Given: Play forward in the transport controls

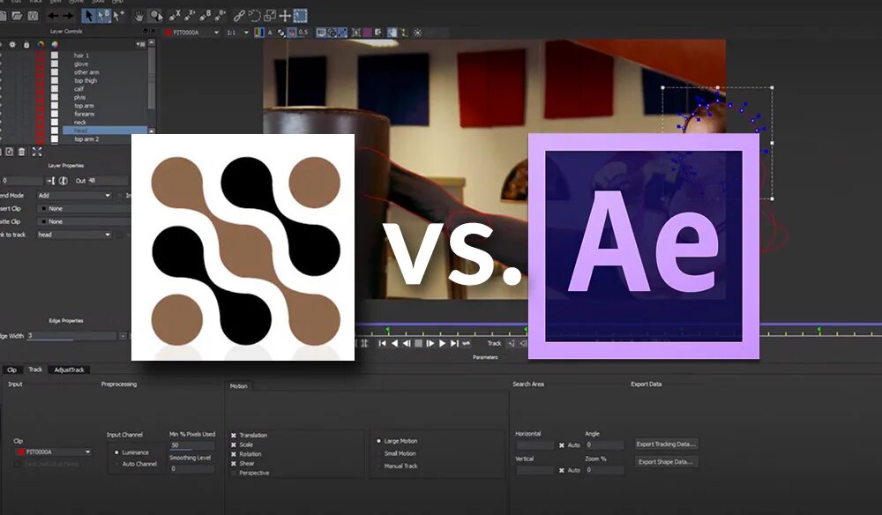Looking at the screenshot, I should [x=443, y=344].
